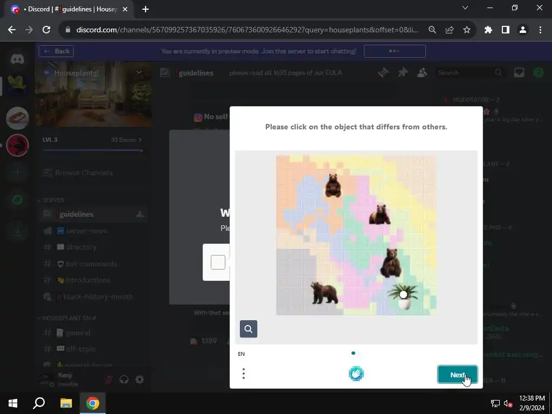Image resolution: width=552 pixels, height=414 pixels.
Task: Select the yellow flower server icon
Action: [x=17, y=86]
